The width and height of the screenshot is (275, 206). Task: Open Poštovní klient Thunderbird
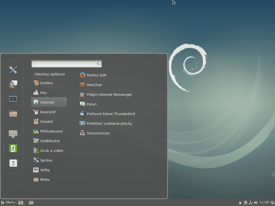point(110,114)
